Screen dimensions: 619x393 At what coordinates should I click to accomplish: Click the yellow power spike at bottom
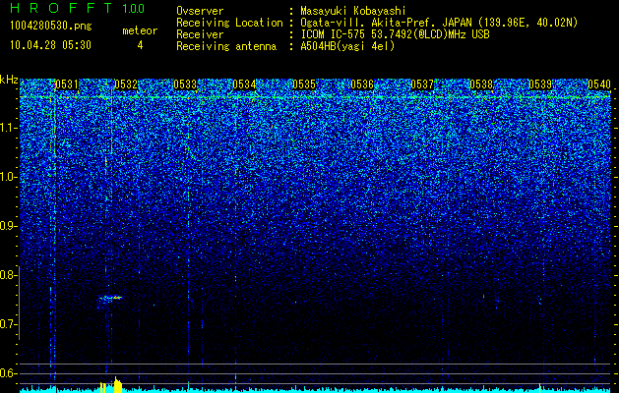118,385
